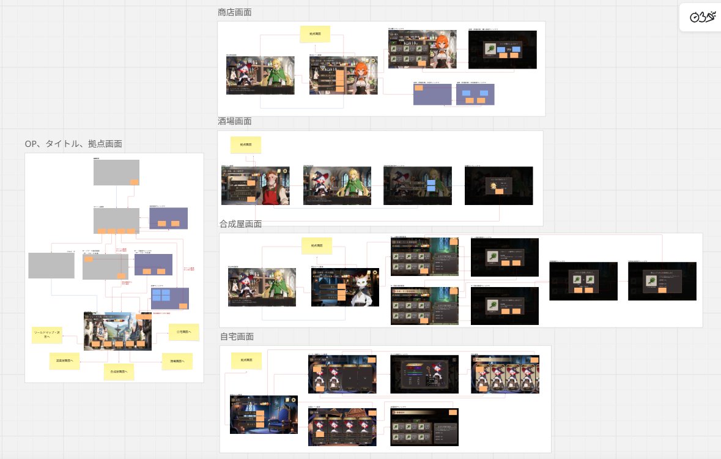Select upper party formation screenshot in 自宅画面
The image size is (721, 459).
tap(342, 375)
